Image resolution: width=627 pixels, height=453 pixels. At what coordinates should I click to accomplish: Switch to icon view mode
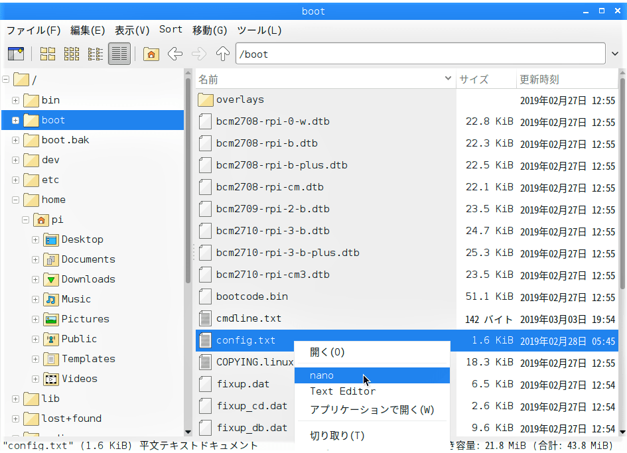(x=48, y=54)
